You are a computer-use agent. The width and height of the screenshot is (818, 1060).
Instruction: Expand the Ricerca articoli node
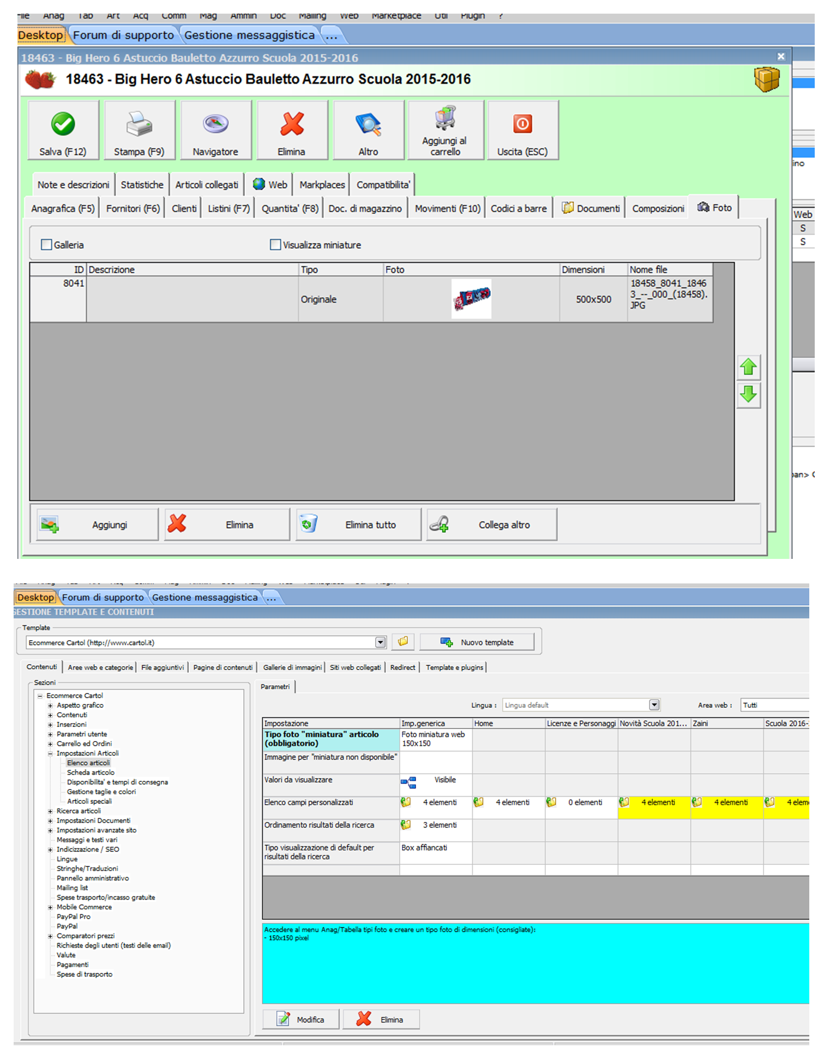[50, 811]
